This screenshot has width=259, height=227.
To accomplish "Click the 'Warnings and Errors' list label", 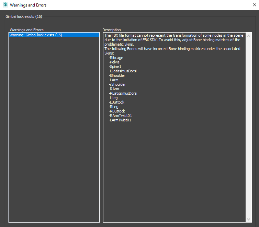I will tap(26, 30).
